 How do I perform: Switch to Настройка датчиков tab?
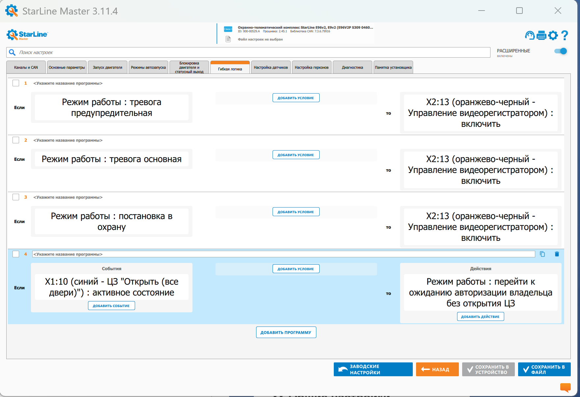tap(271, 67)
